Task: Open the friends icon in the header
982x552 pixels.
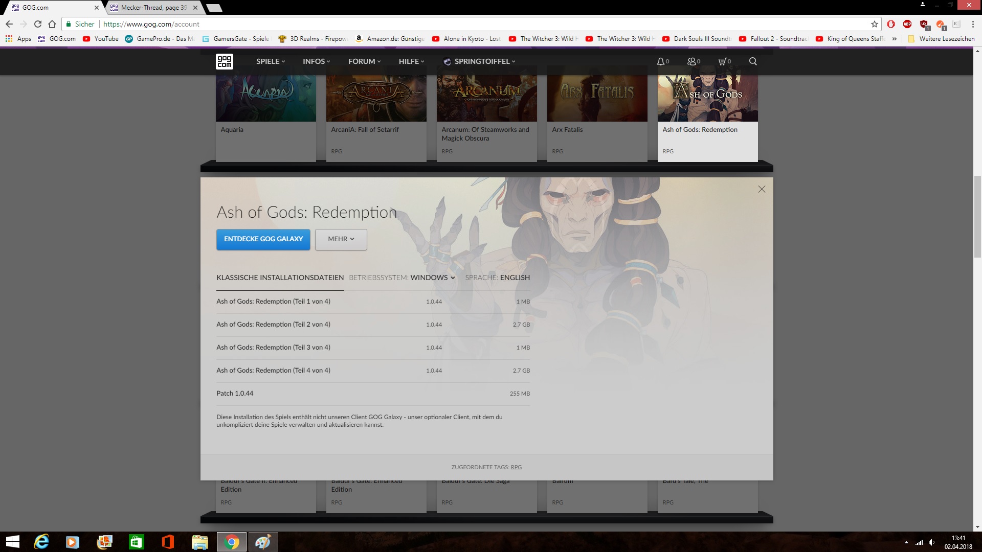Action: [x=694, y=61]
